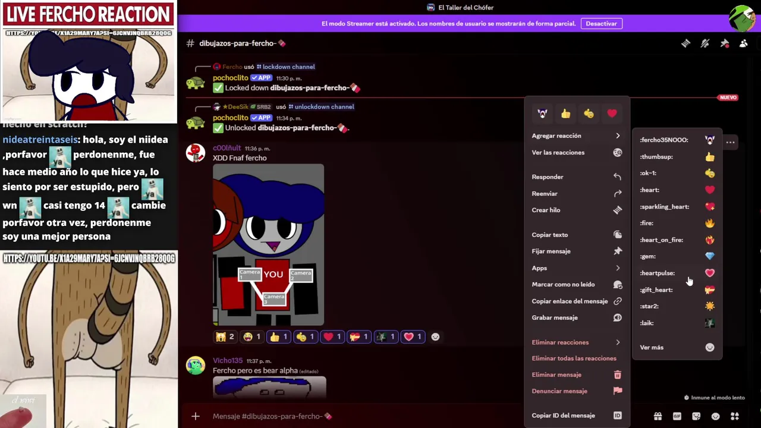The height and width of the screenshot is (428, 761).
Task: Open notification settings bell in channel header
Action: pyautogui.click(x=705, y=43)
